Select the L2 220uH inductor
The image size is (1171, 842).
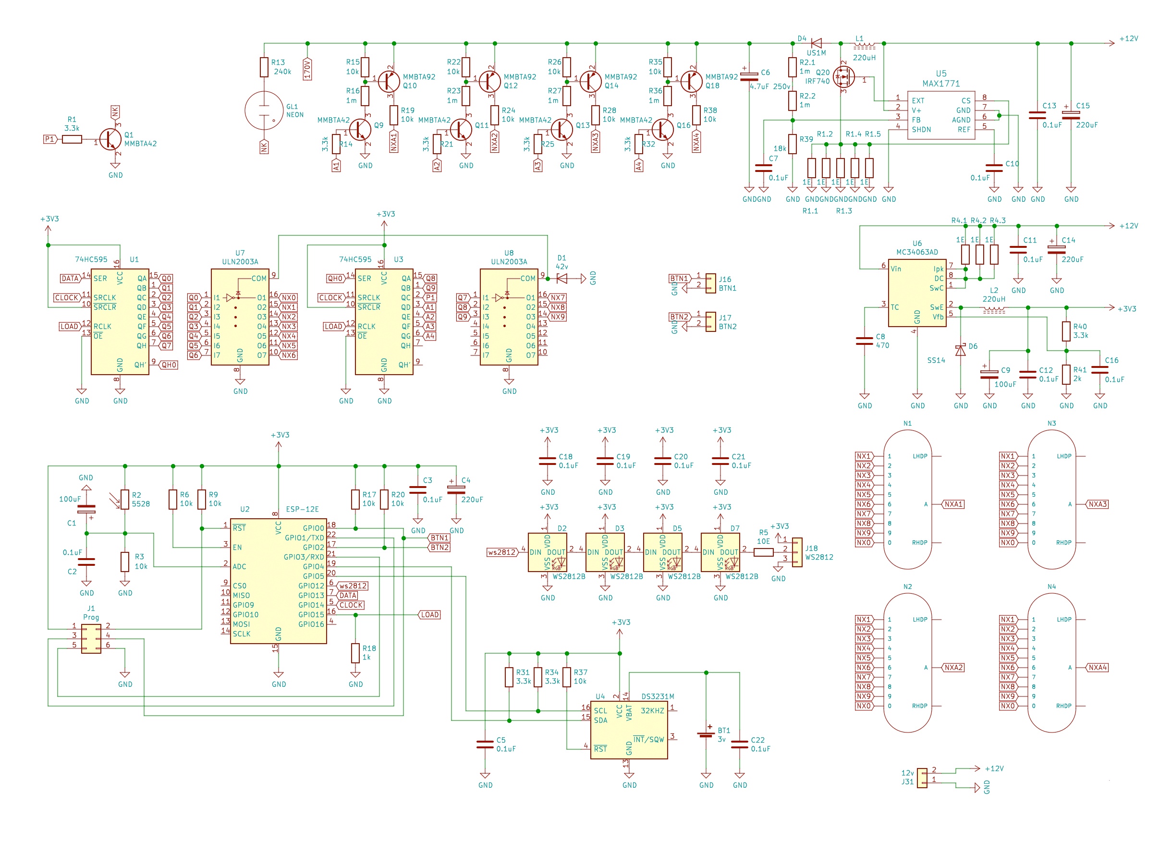click(x=994, y=309)
